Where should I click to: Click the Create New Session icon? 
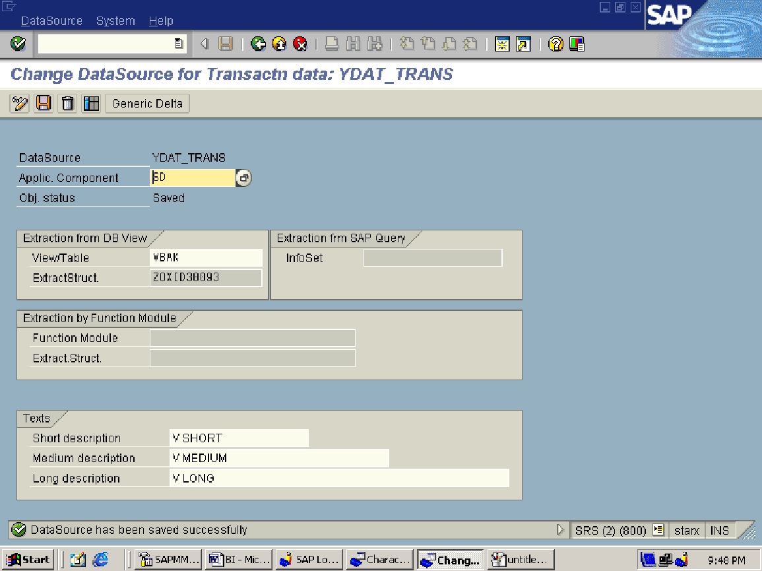pos(502,44)
